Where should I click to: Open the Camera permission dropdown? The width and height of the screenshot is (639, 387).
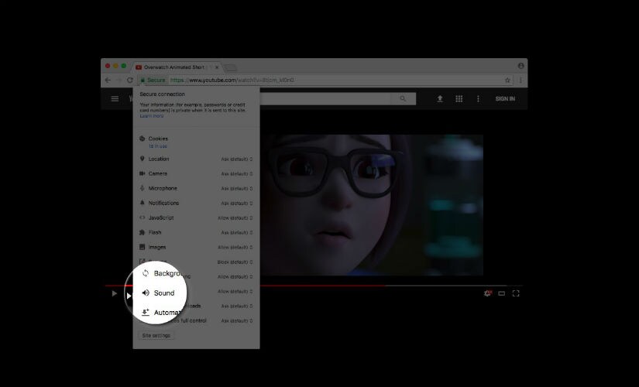pyautogui.click(x=237, y=174)
